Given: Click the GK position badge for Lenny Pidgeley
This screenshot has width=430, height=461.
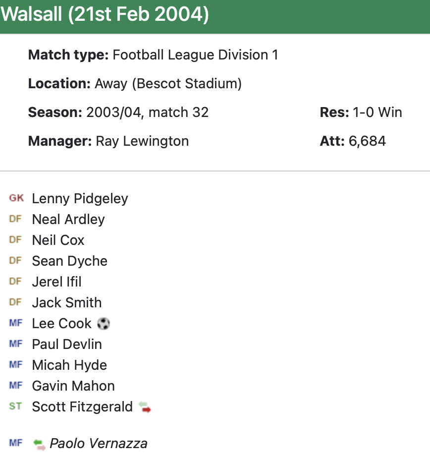Looking at the screenshot, I should pyautogui.click(x=16, y=198).
